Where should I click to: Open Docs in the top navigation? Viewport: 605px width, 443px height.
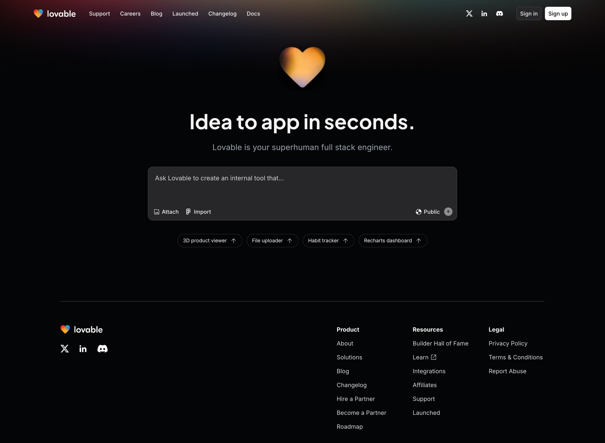[253, 14]
